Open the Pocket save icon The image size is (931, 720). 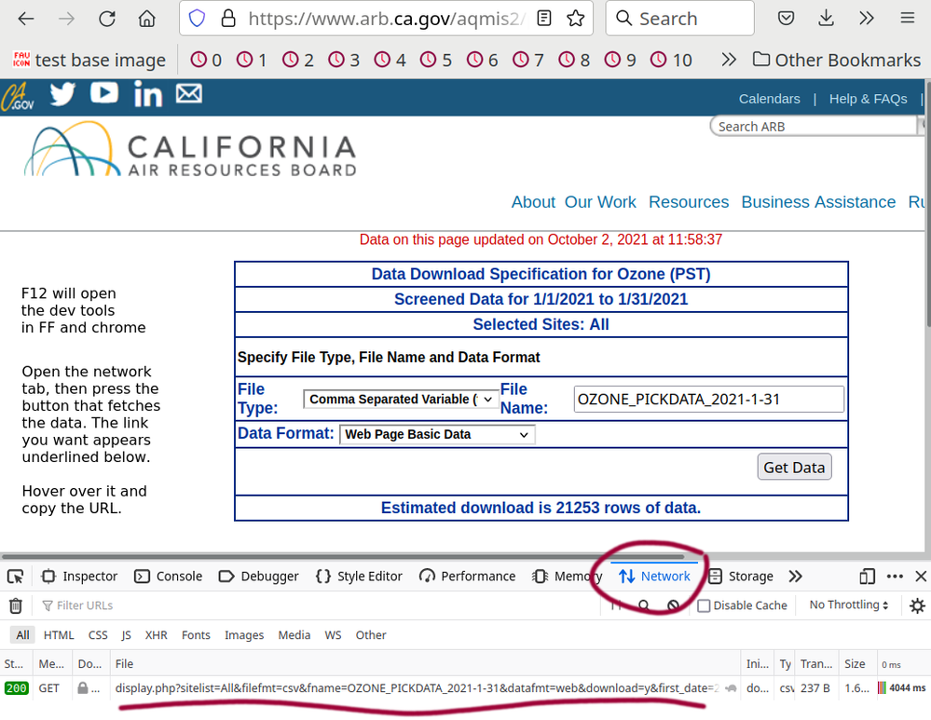point(786,19)
